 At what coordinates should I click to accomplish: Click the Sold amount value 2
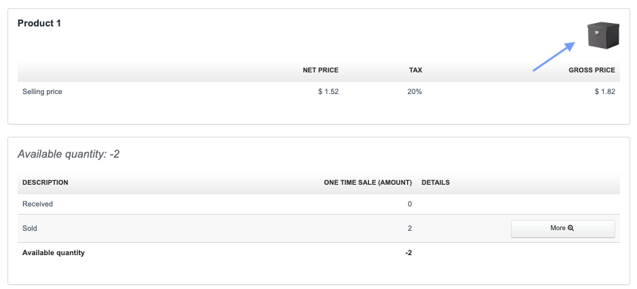point(410,228)
